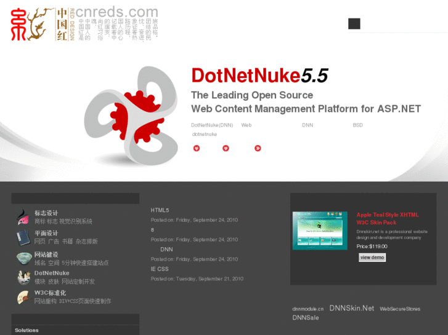This screenshot has height=335, width=448.
Task: Open the blog post titled 8
Action: pyautogui.click(x=153, y=230)
